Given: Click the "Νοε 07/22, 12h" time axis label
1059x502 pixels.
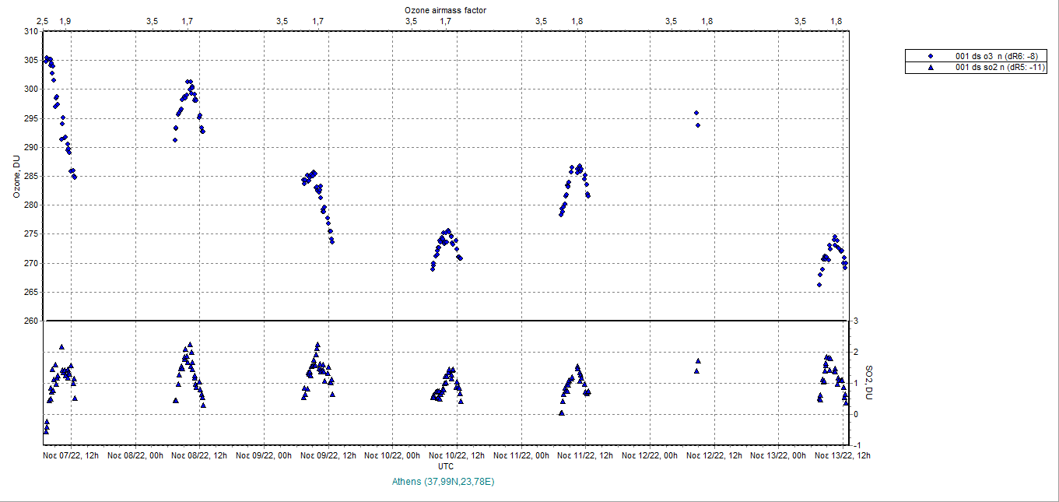Looking at the screenshot, I should click(71, 455).
